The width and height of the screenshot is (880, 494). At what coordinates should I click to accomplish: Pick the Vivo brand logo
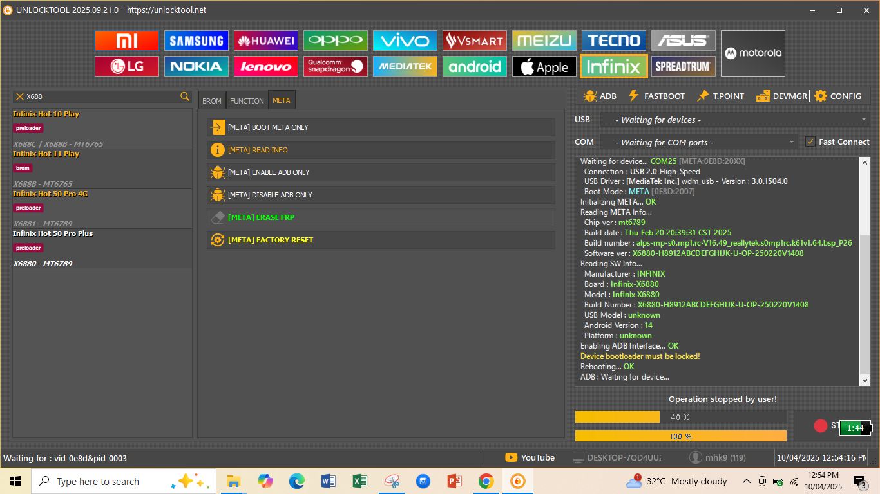(x=405, y=41)
